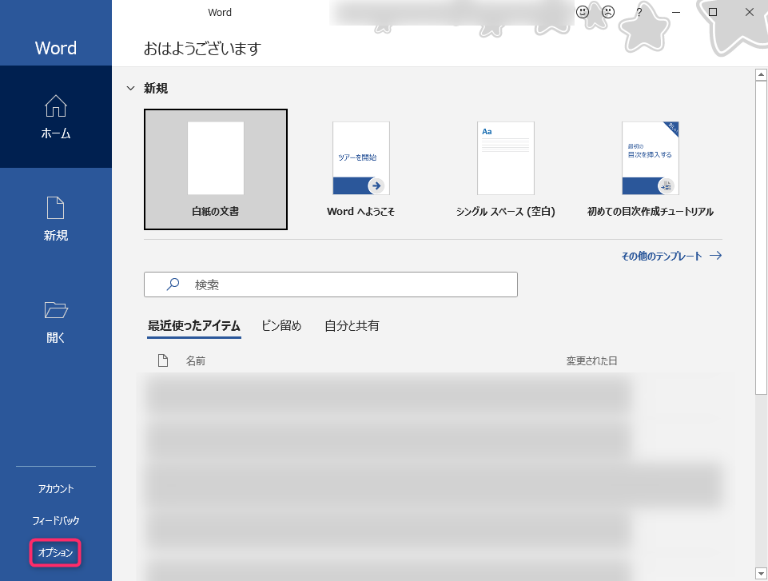Open the Word へようこそ tour template
Screen dimensions: 768x581
point(361,169)
